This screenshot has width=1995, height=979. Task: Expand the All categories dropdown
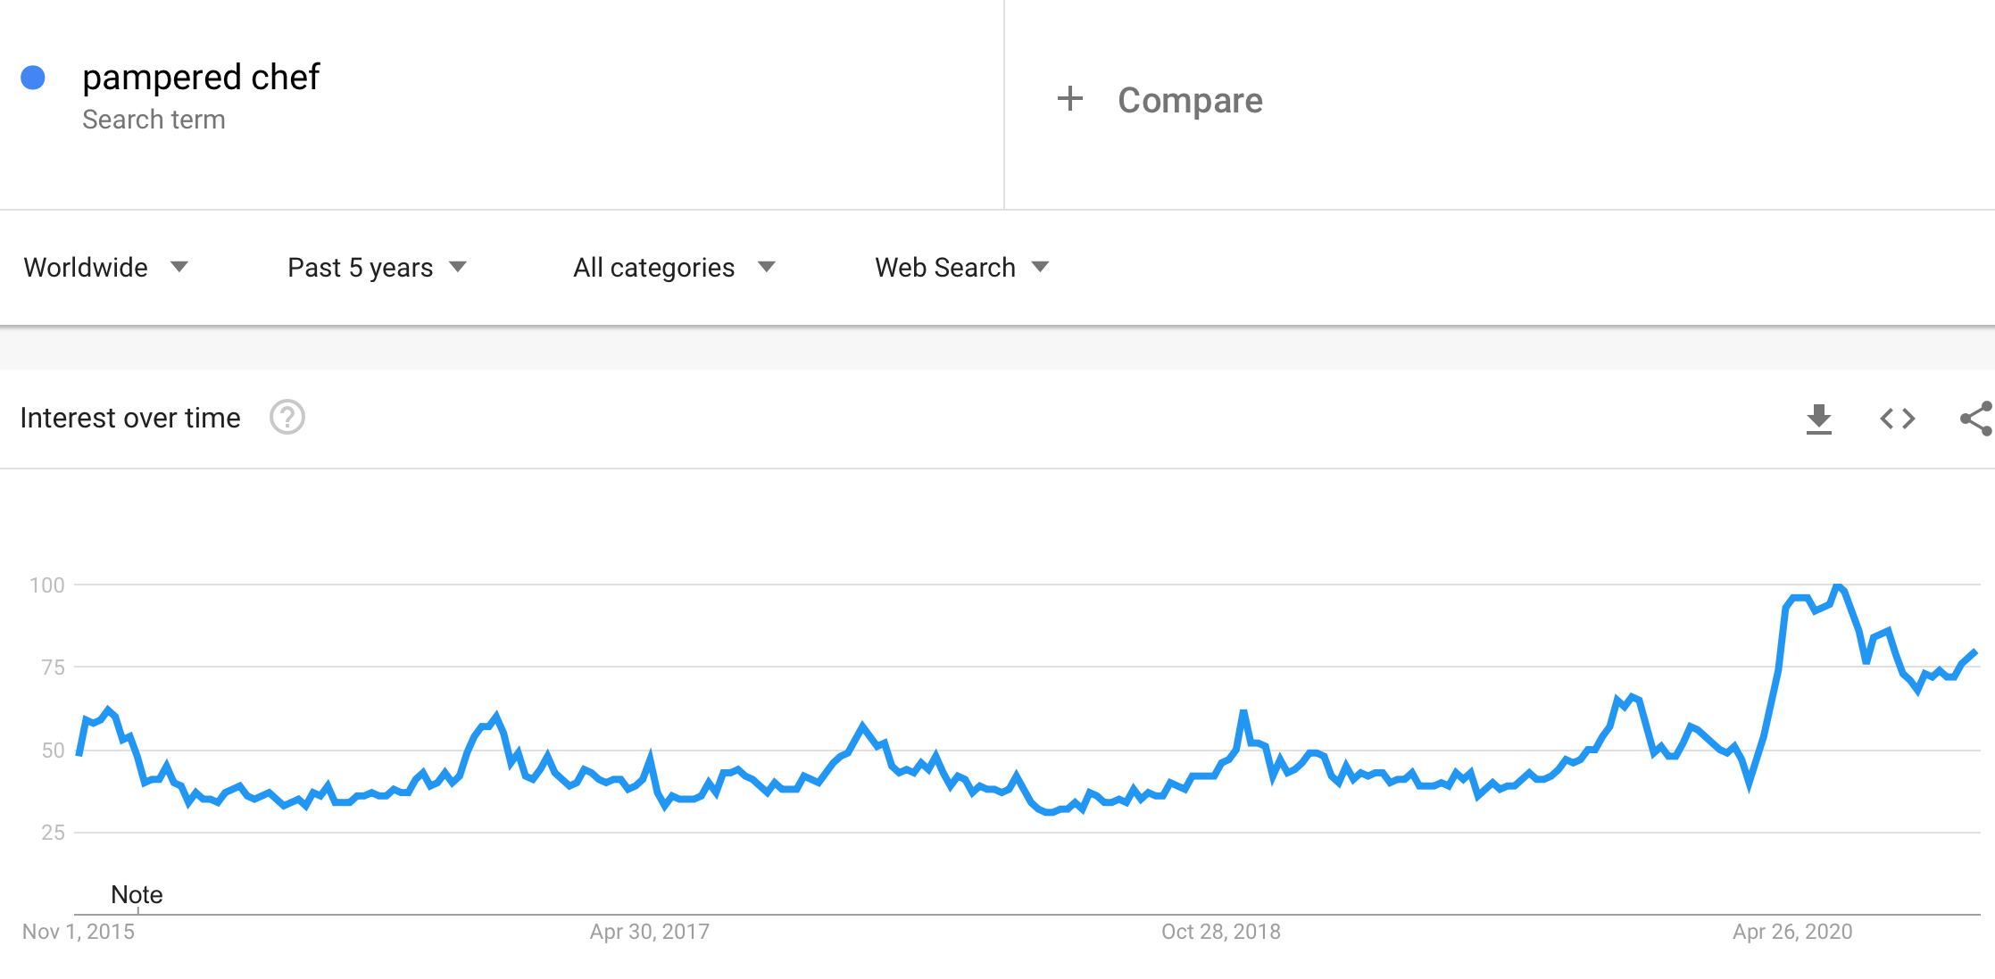pyautogui.click(x=674, y=267)
